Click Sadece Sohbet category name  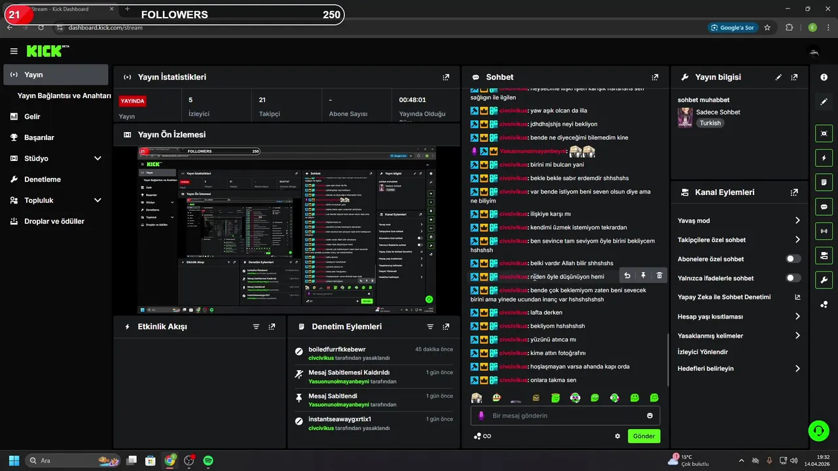(718, 112)
